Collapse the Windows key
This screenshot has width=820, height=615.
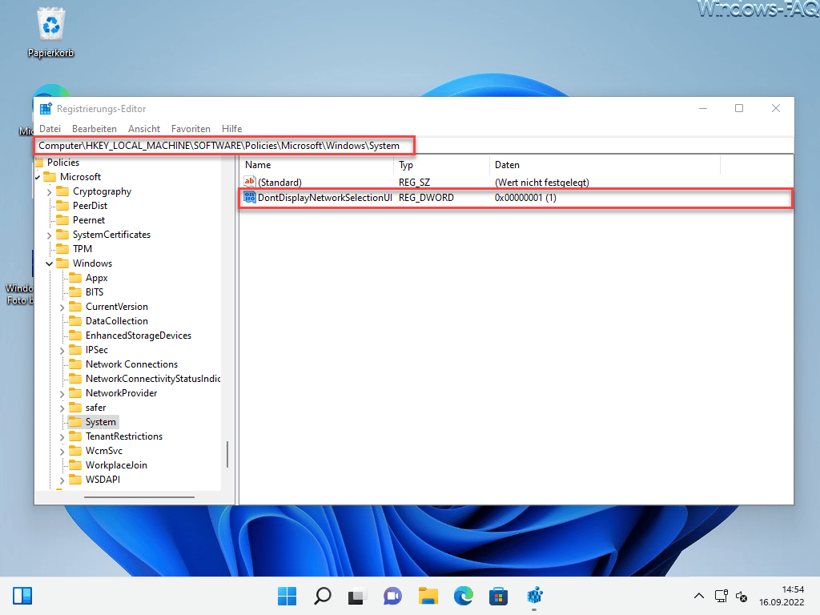click(49, 263)
